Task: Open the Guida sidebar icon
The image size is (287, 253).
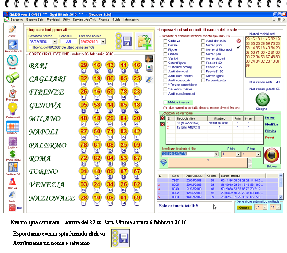Action: pyautogui.click(x=12, y=195)
